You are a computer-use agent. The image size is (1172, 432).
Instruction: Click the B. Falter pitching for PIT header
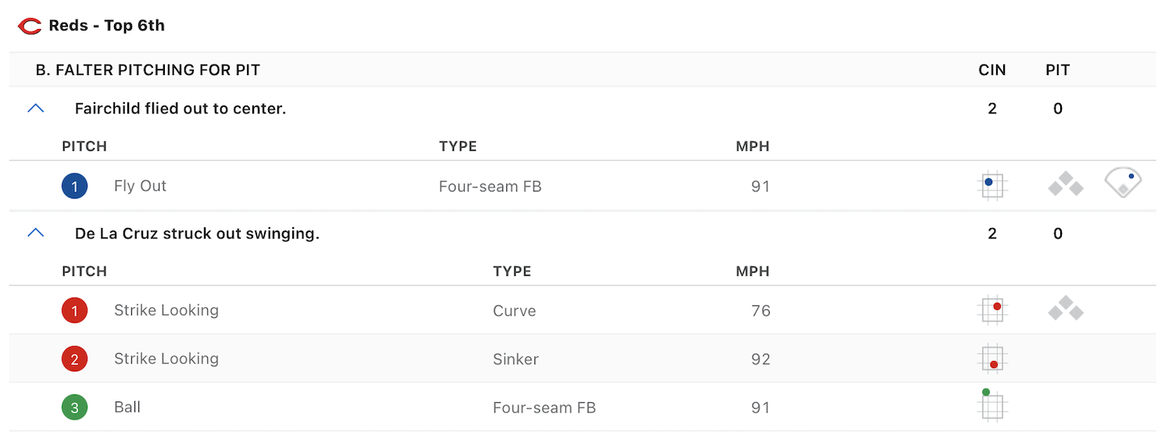[x=148, y=70]
